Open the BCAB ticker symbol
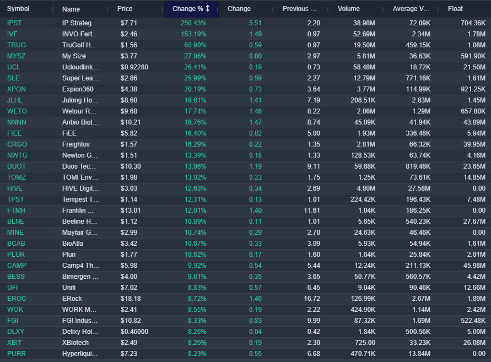This screenshot has width=491, height=362. click(x=16, y=244)
